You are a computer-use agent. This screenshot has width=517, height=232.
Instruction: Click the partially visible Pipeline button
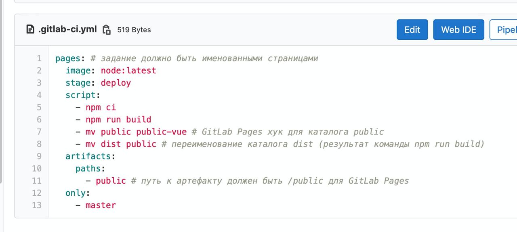click(503, 30)
